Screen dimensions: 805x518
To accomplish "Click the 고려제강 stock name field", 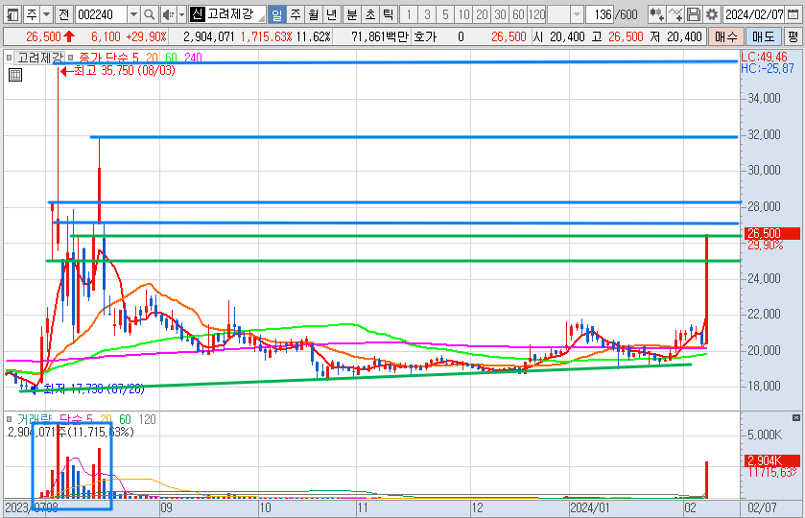I will [x=234, y=14].
